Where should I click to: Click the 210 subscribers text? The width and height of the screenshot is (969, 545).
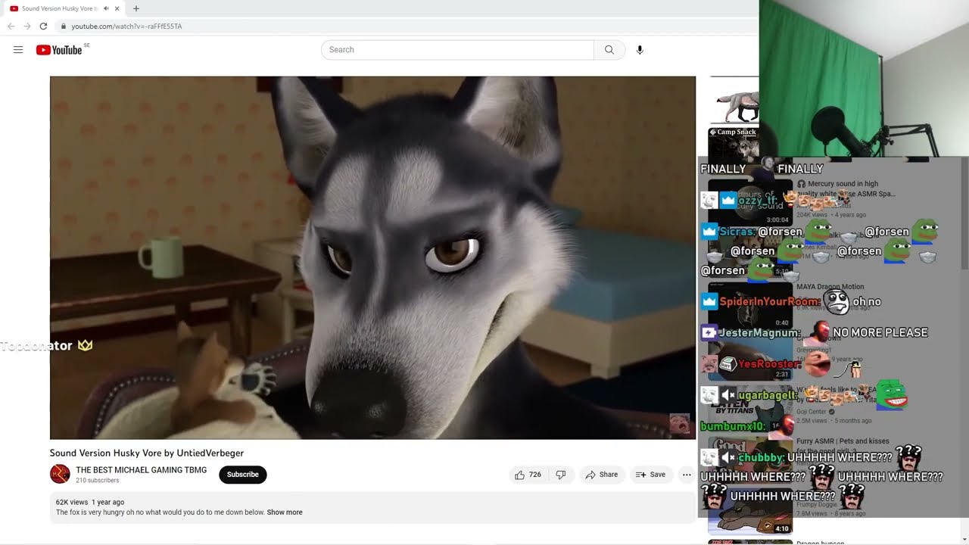pyautogui.click(x=97, y=481)
